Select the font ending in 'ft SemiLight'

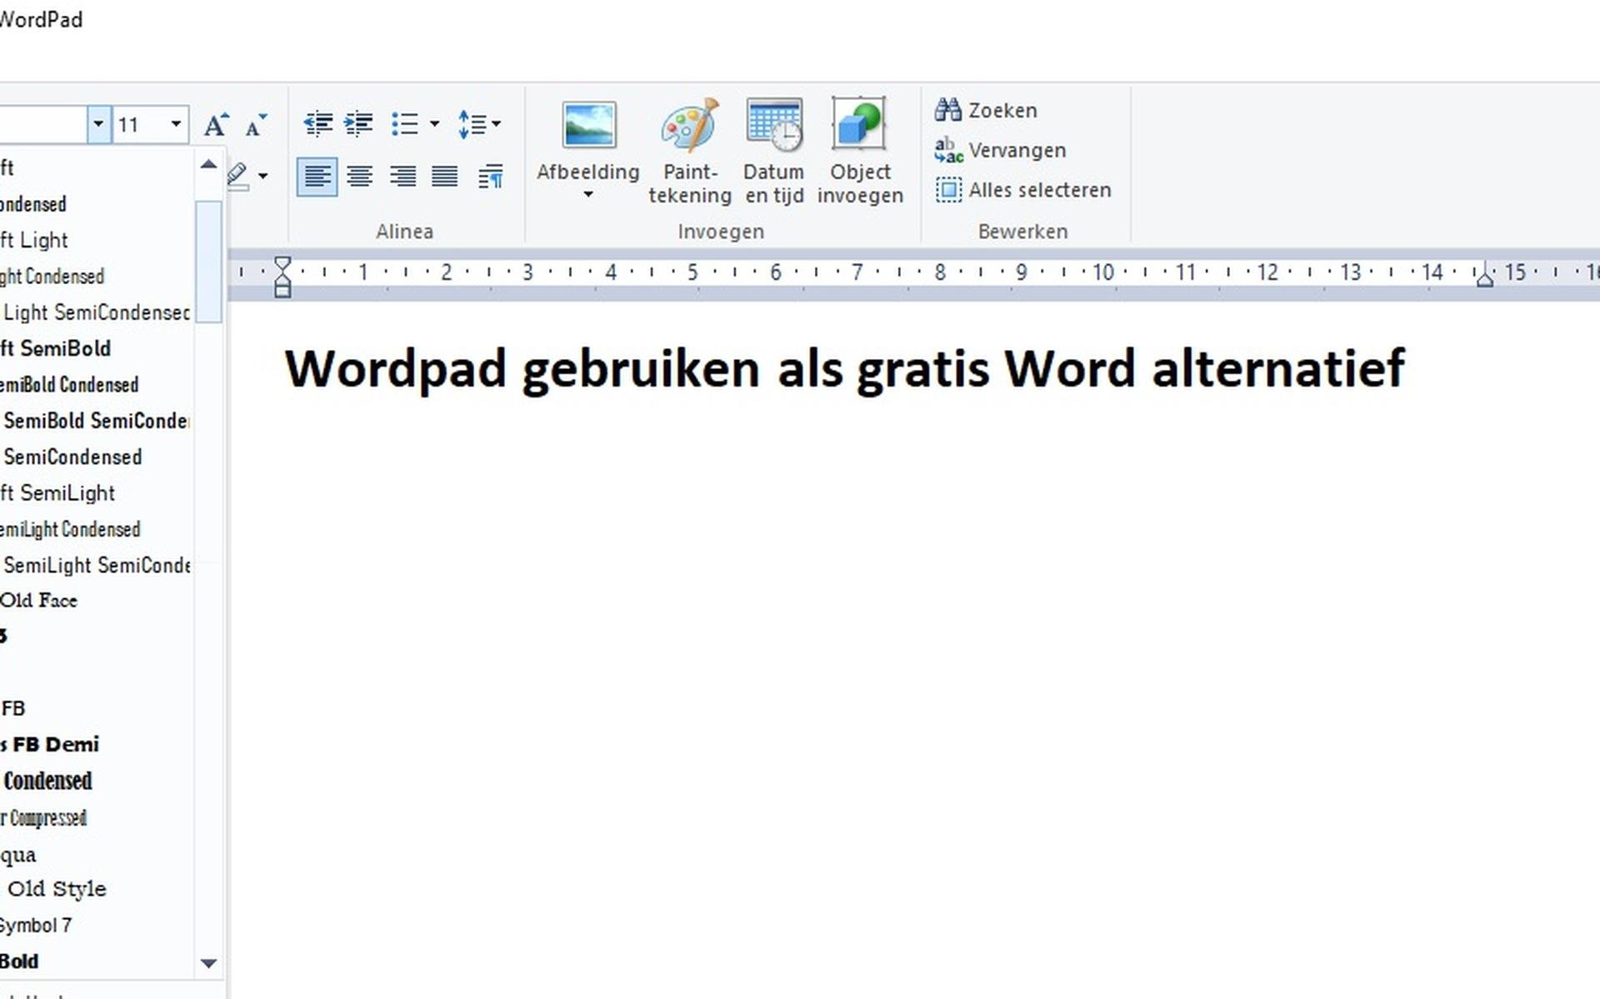click(97, 493)
